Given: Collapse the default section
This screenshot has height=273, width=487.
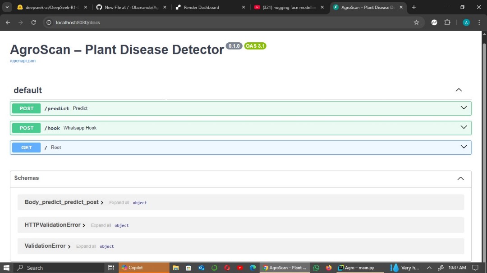Looking at the screenshot, I should (x=459, y=90).
